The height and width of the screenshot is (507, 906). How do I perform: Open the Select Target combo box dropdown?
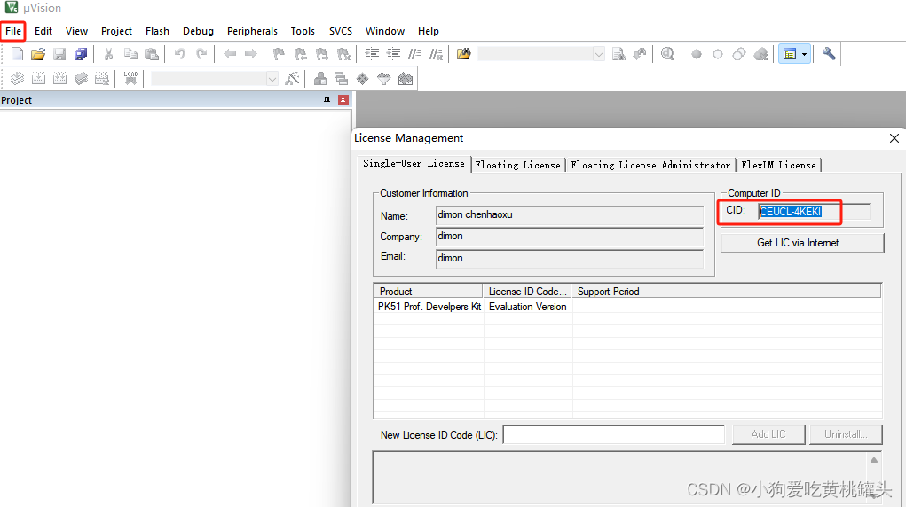click(x=272, y=79)
